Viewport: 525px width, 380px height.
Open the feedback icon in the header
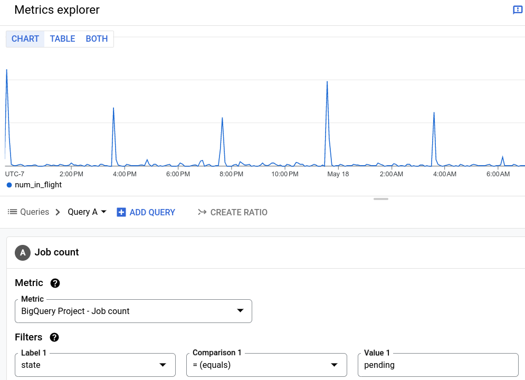pos(517,9)
